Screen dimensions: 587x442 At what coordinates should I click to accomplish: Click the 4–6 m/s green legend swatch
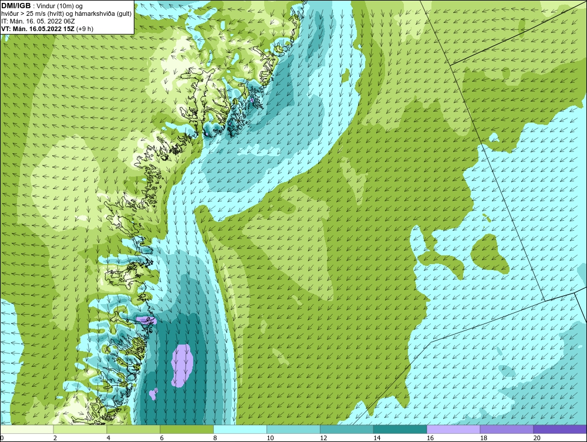[133, 429]
